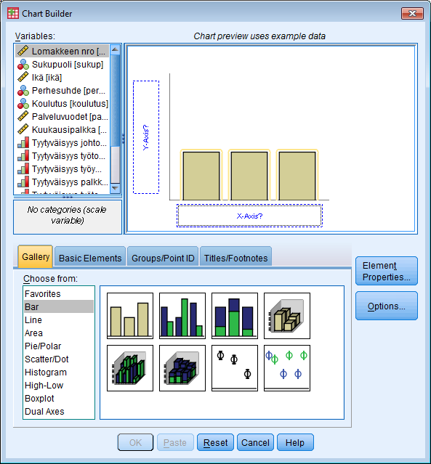Choose Bar in gallery list
431x464 pixels.
click(x=59, y=307)
